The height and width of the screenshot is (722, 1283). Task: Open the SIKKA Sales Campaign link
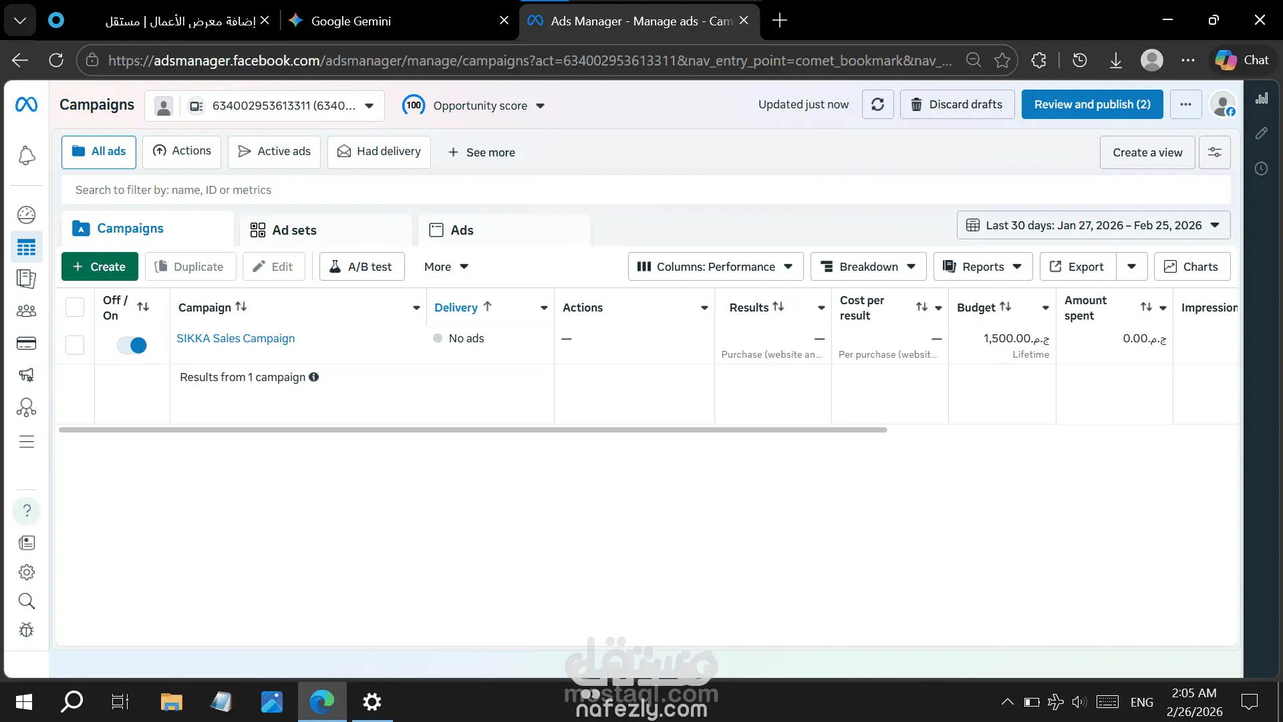pos(235,338)
